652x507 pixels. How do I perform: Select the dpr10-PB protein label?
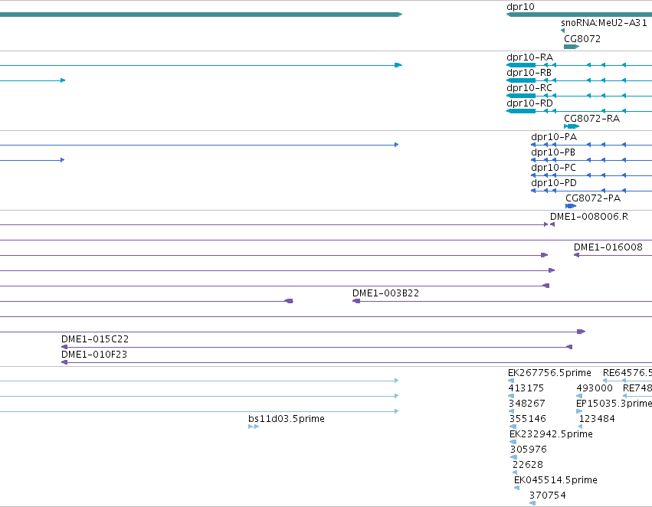pyautogui.click(x=553, y=152)
